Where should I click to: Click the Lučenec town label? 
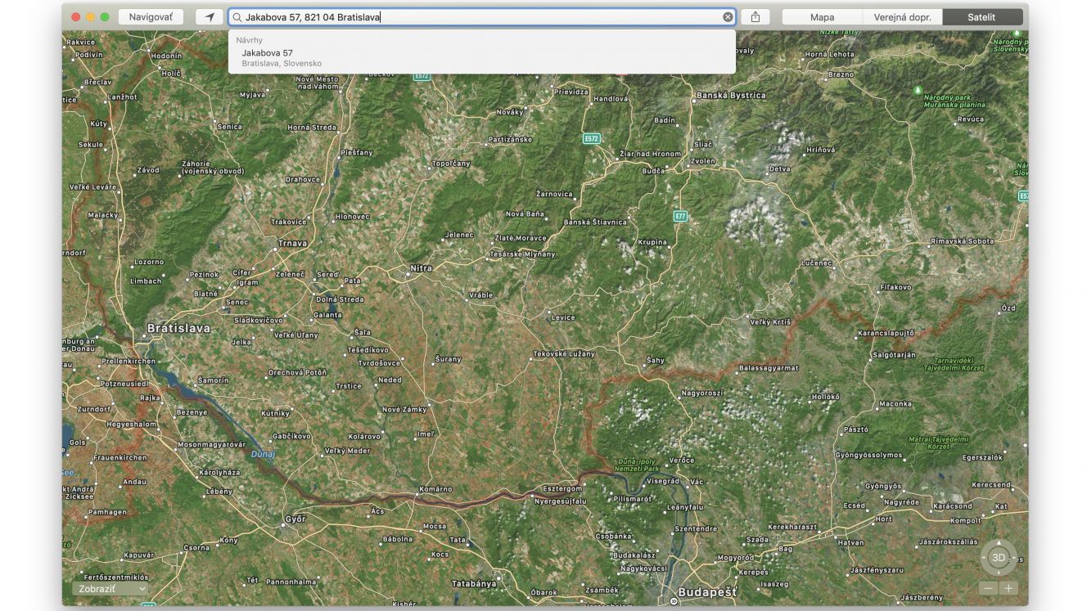point(816,263)
